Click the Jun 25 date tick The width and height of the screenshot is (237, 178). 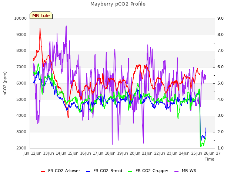190,153
